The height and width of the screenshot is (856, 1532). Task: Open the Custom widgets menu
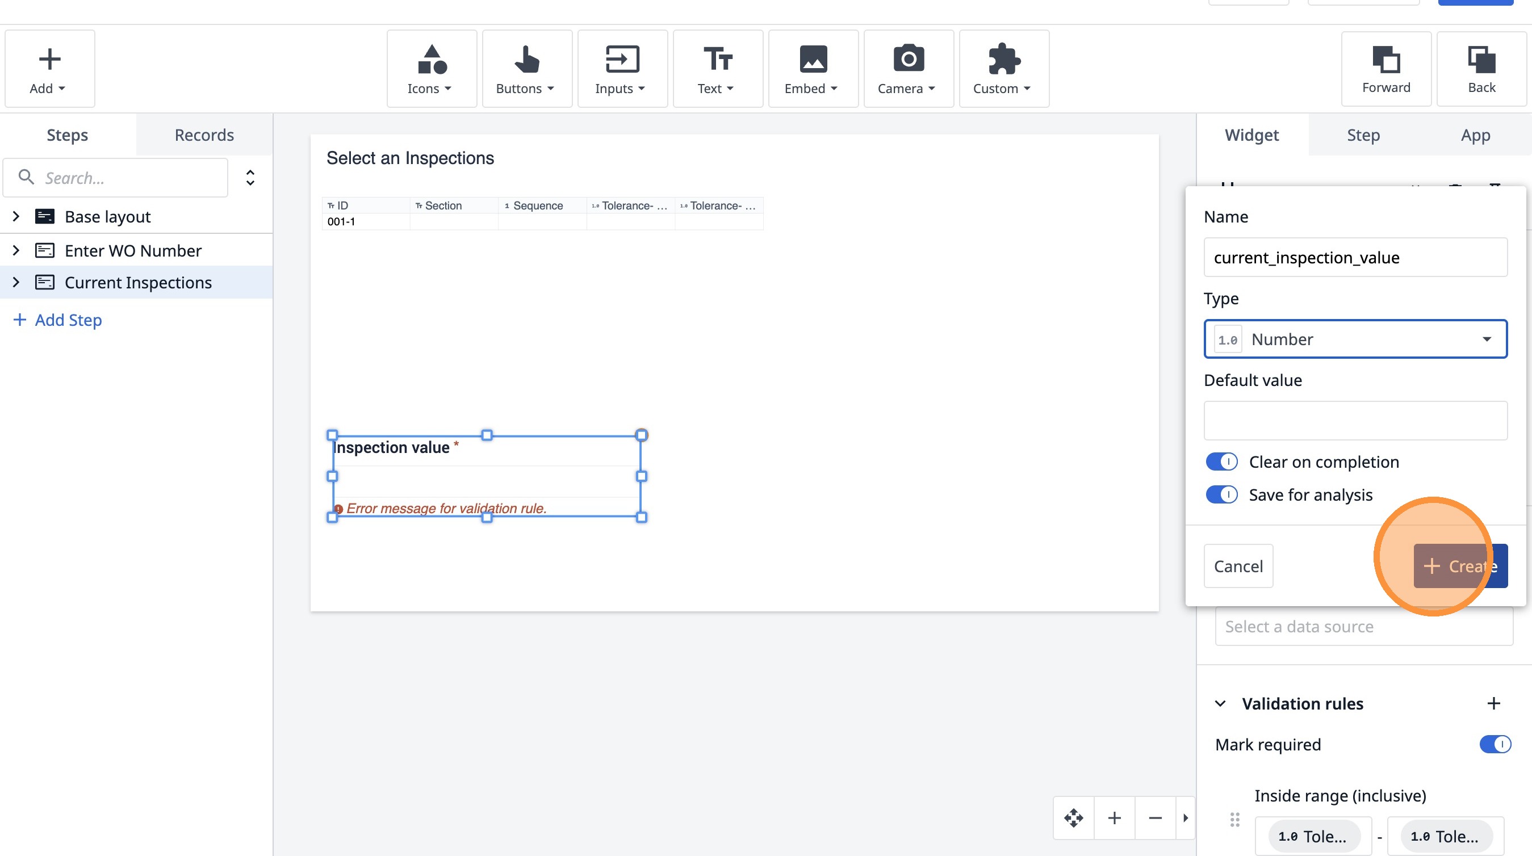1003,69
